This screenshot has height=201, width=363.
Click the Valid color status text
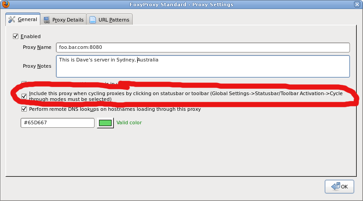pyautogui.click(x=129, y=122)
